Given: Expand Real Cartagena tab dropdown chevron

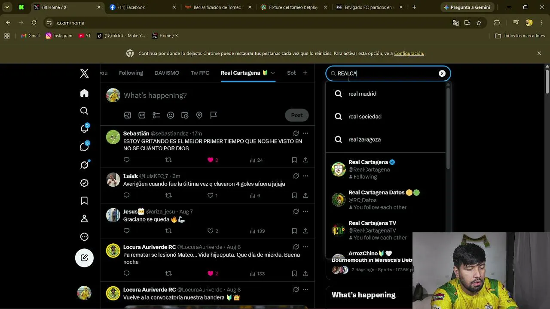Looking at the screenshot, I should point(273,73).
